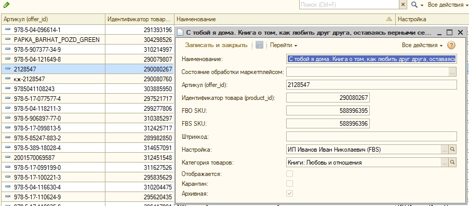This screenshot has height=206, width=469.
Task: Click the row icon beside 978-5-17-110624-9
Action: (8, 197)
